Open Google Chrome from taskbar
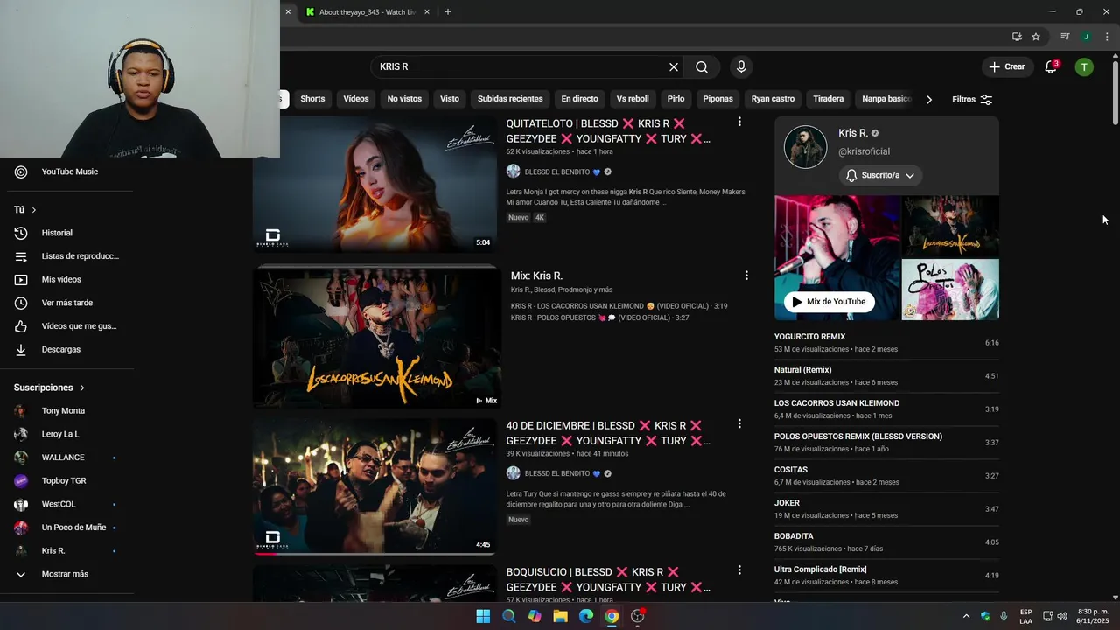The image size is (1120, 630). click(x=612, y=616)
